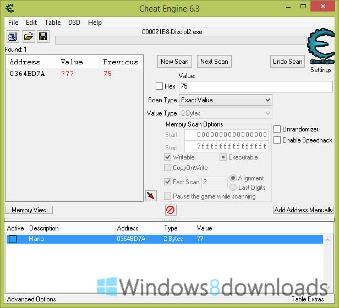Open Settings under the logo

(321, 70)
